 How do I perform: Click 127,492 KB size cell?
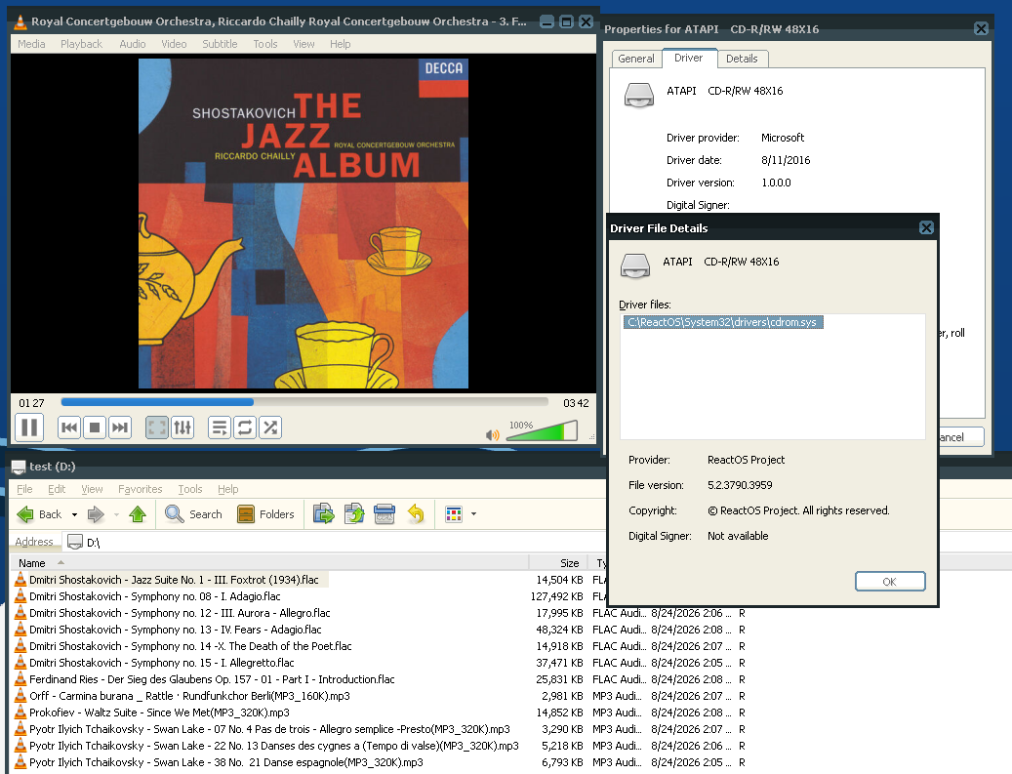557,596
